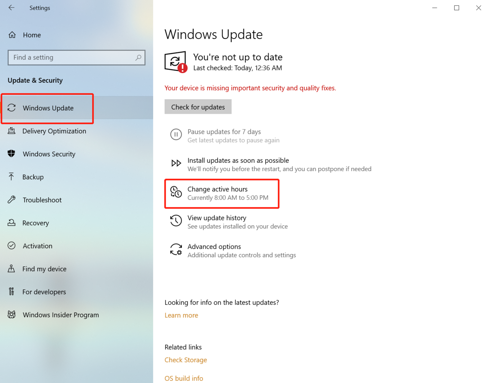Click the Home icon in sidebar
The width and height of the screenshot is (490, 383).
12,35
